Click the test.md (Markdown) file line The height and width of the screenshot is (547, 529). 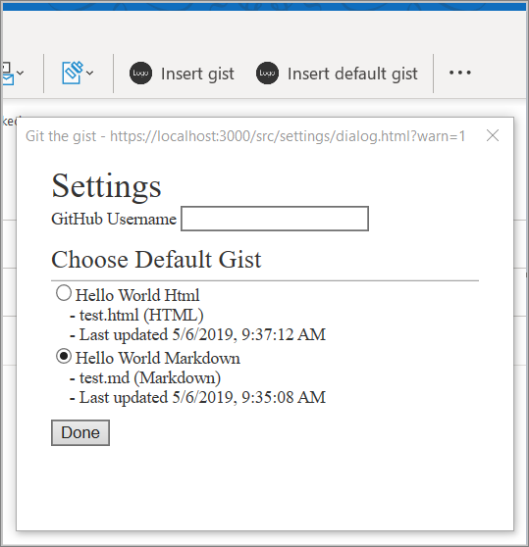(x=145, y=377)
